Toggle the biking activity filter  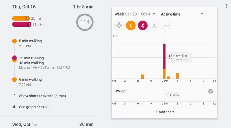click(154, 25)
